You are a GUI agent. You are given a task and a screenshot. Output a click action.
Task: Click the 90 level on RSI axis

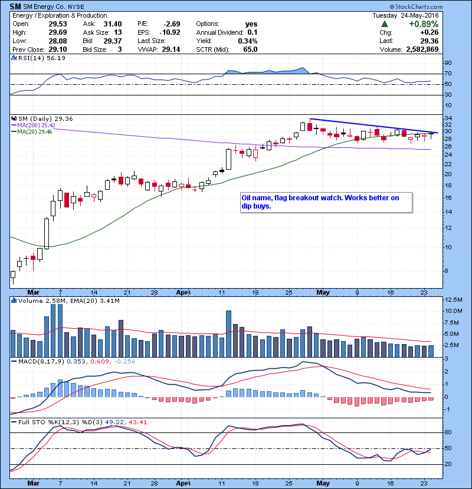pyautogui.click(x=448, y=63)
